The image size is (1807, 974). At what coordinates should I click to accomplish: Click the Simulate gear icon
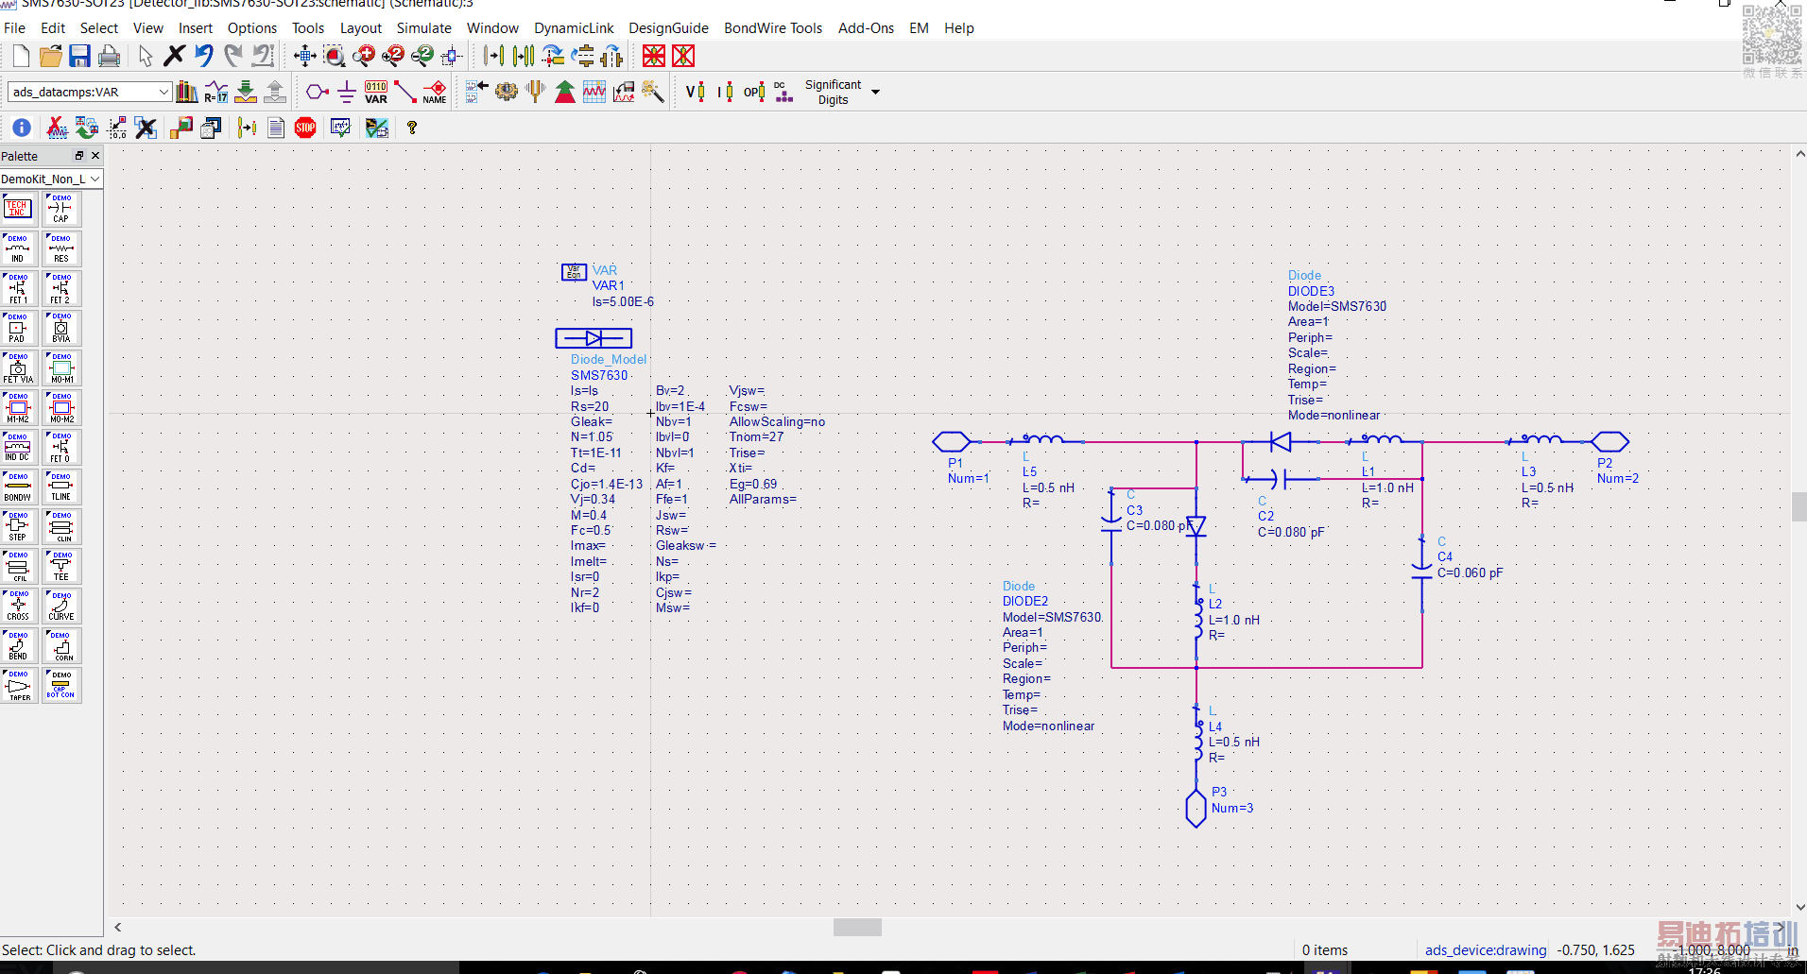(507, 92)
